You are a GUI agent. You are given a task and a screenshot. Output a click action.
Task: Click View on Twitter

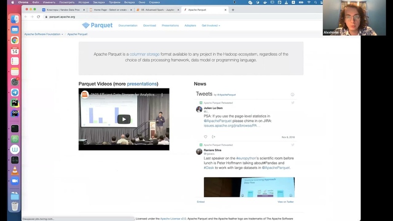(285, 202)
